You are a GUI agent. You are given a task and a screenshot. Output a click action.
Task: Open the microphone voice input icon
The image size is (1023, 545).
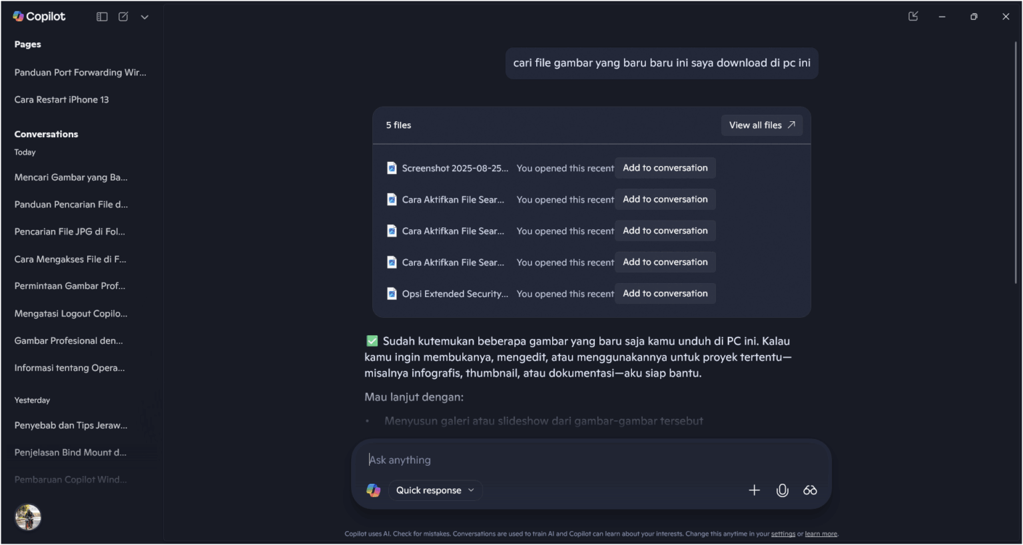click(782, 490)
